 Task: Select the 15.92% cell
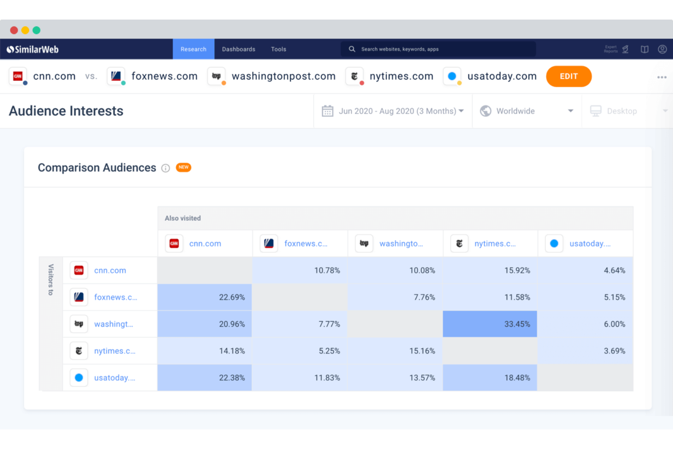tap(490, 271)
